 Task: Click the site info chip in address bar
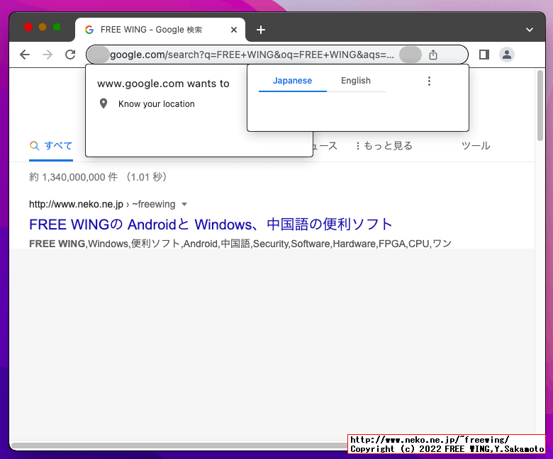pyautogui.click(x=98, y=55)
